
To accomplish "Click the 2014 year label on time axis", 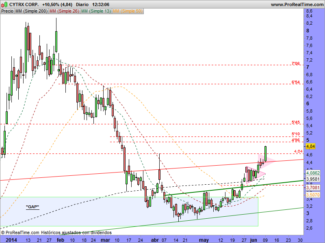I will 11,240.
